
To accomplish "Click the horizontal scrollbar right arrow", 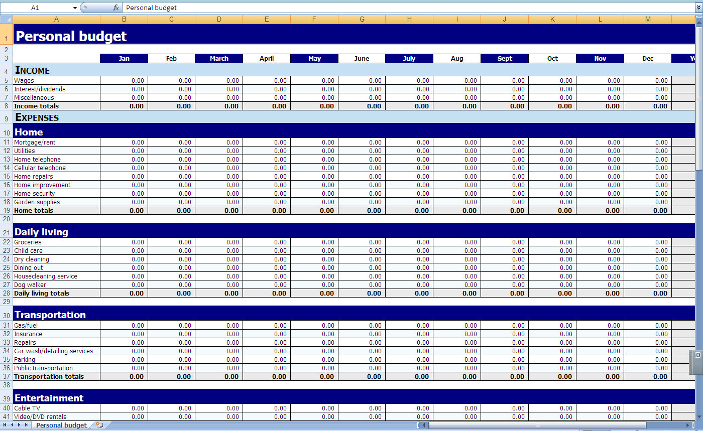I will (688, 424).
